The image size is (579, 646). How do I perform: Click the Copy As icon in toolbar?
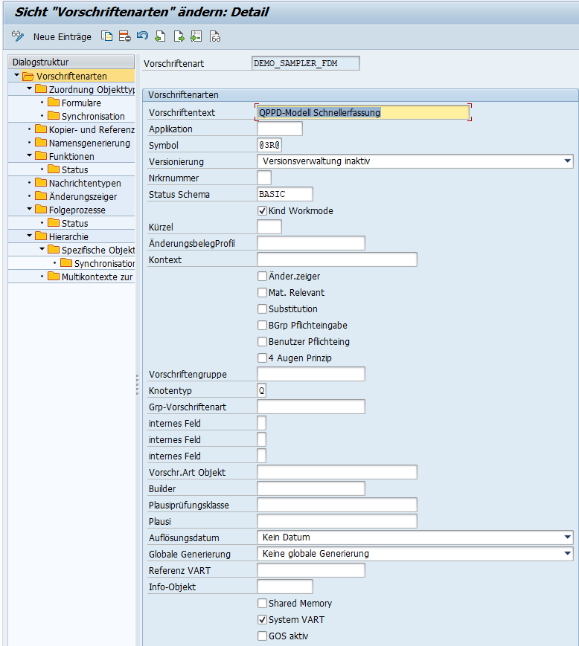tap(107, 36)
